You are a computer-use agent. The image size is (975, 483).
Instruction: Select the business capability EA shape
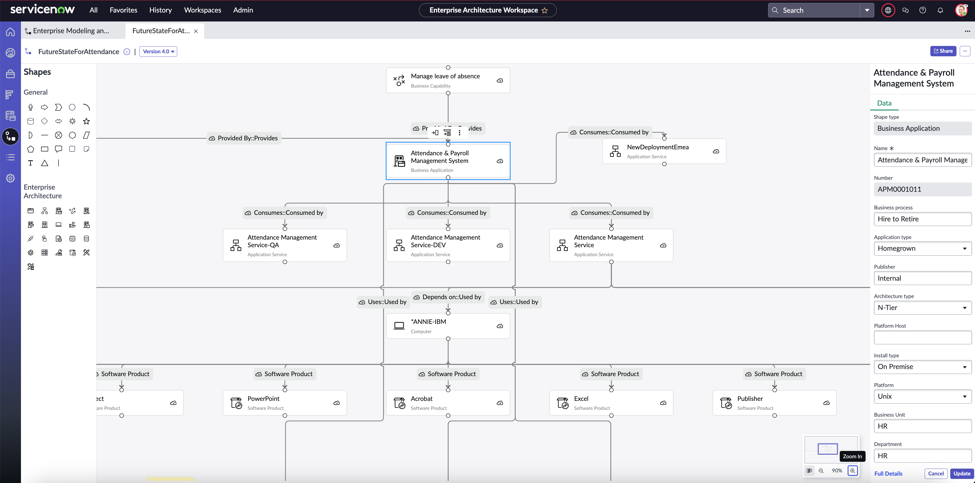72,211
